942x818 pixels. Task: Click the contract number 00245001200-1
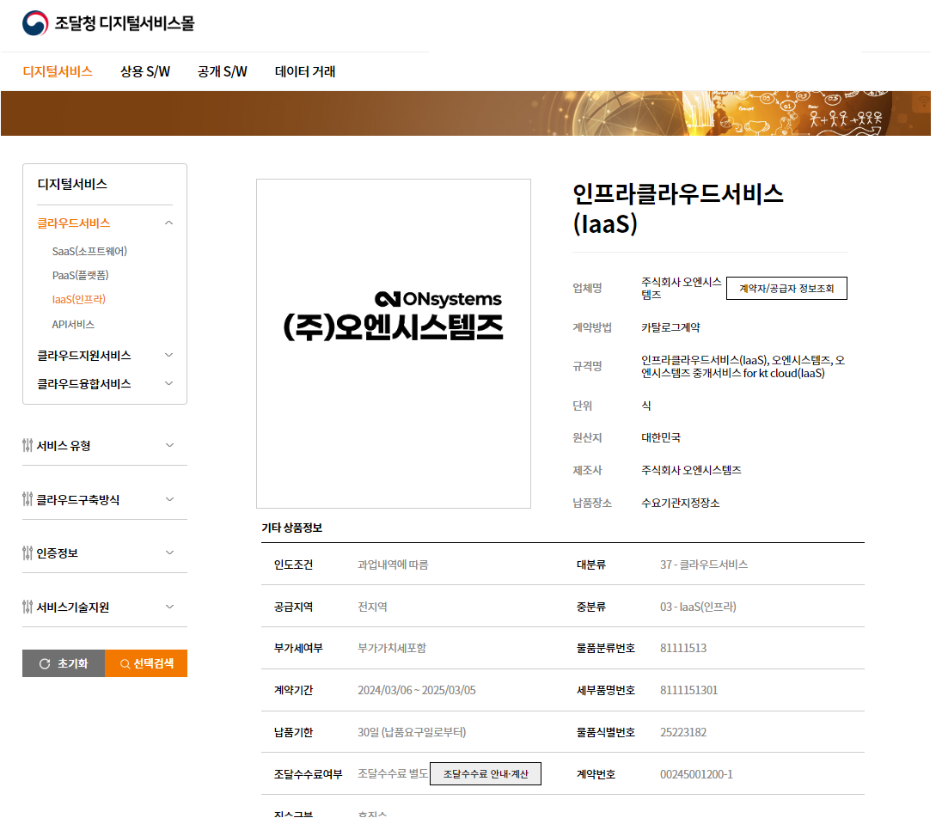[696, 774]
